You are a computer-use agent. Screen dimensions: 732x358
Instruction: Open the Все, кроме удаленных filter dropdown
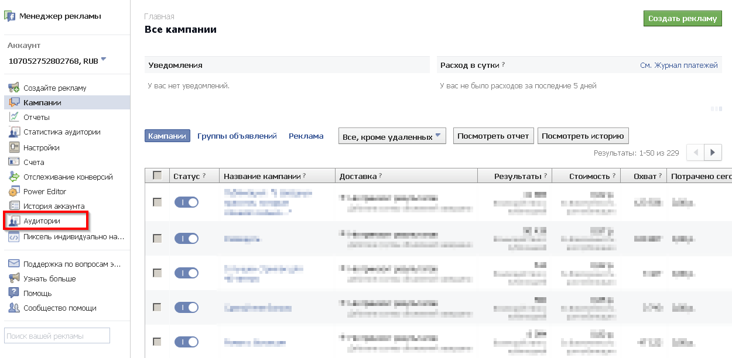[x=392, y=136]
